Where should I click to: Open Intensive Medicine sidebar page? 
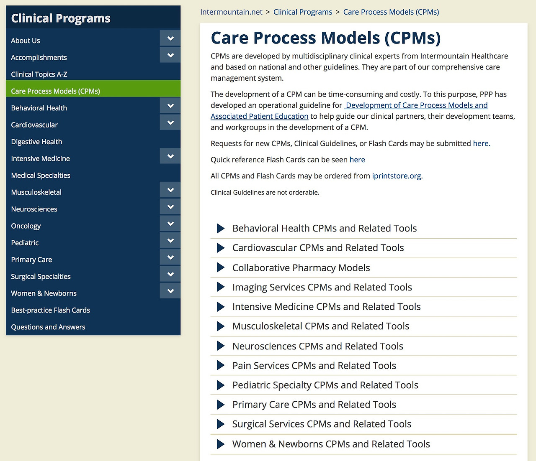click(x=41, y=158)
